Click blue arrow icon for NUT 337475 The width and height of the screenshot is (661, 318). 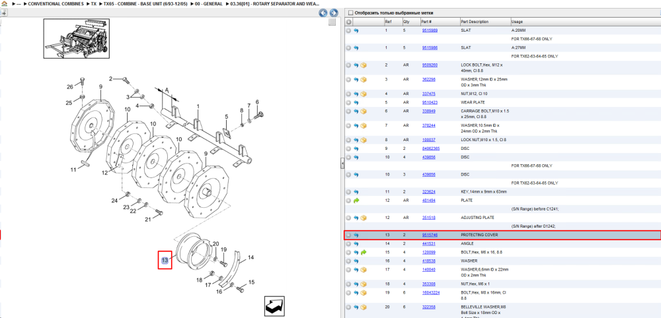click(356, 94)
